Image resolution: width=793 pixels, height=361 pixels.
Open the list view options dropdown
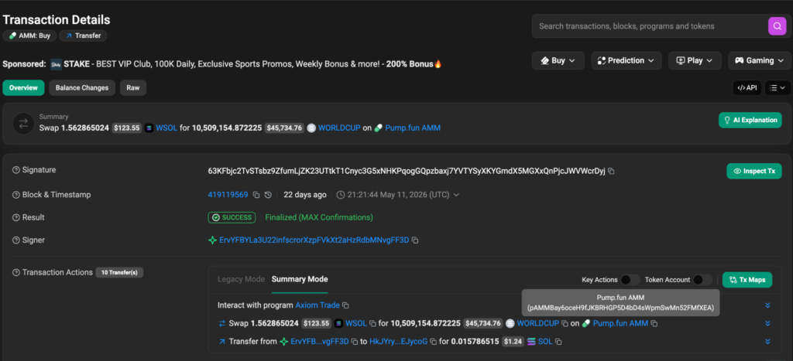coord(778,88)
